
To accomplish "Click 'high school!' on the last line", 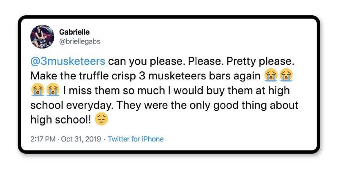I will pos(60,120).
